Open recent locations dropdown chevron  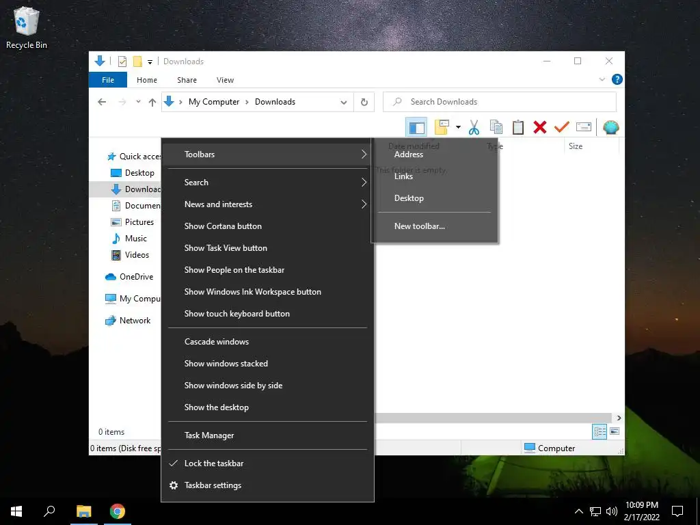click(x=138, y=102)
